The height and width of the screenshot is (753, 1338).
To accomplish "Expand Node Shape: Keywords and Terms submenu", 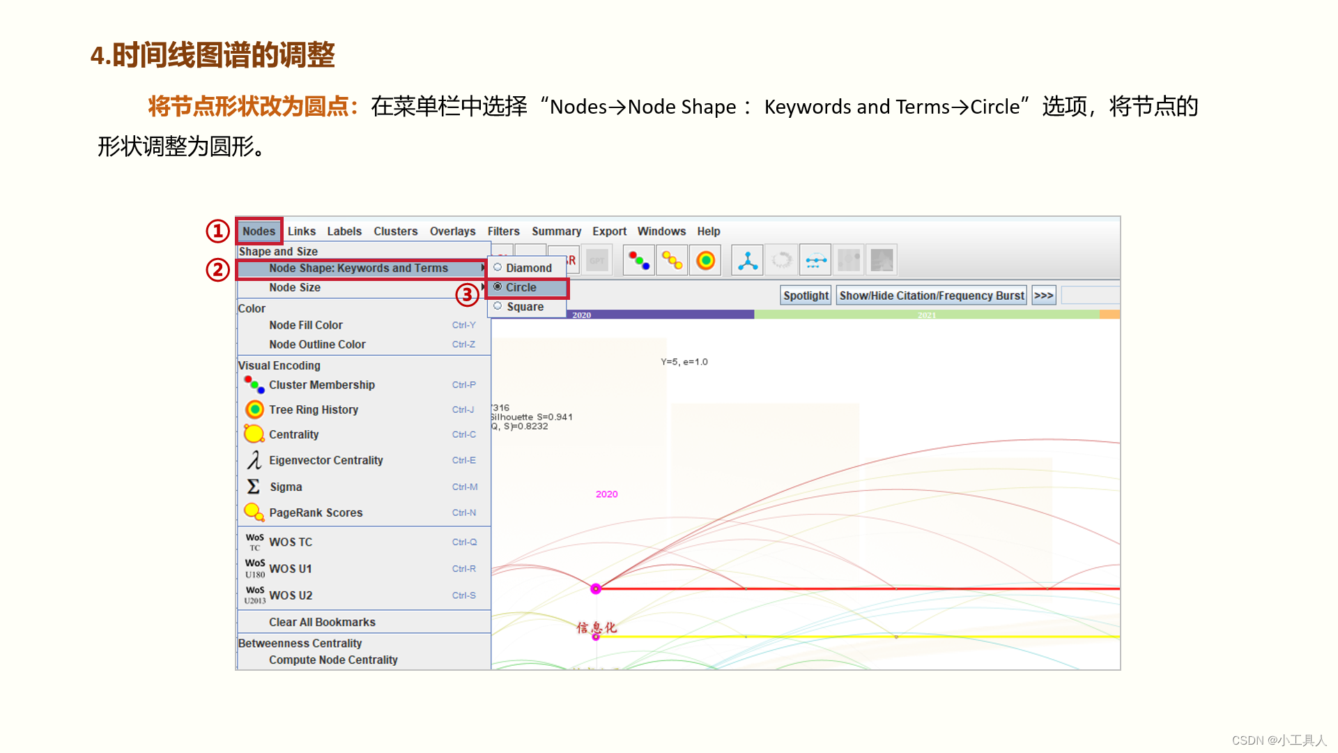I will [358, 268].
